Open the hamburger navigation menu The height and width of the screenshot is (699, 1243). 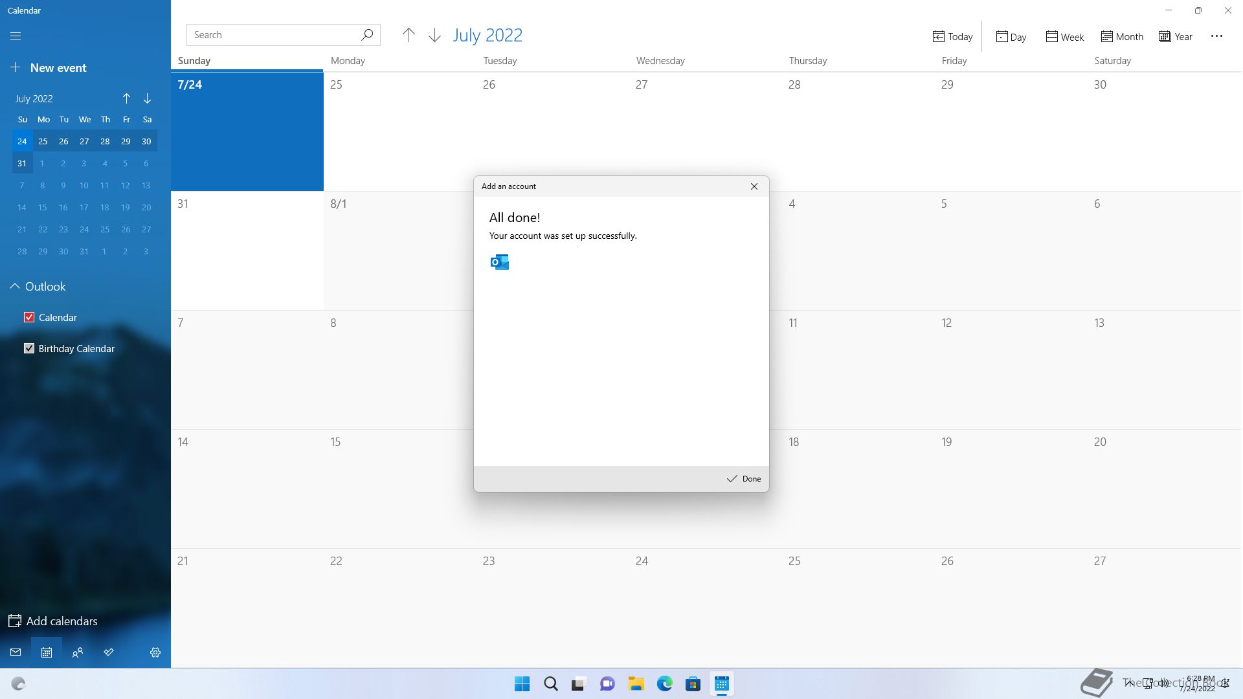pyautogui.click(x=16, y=36)
